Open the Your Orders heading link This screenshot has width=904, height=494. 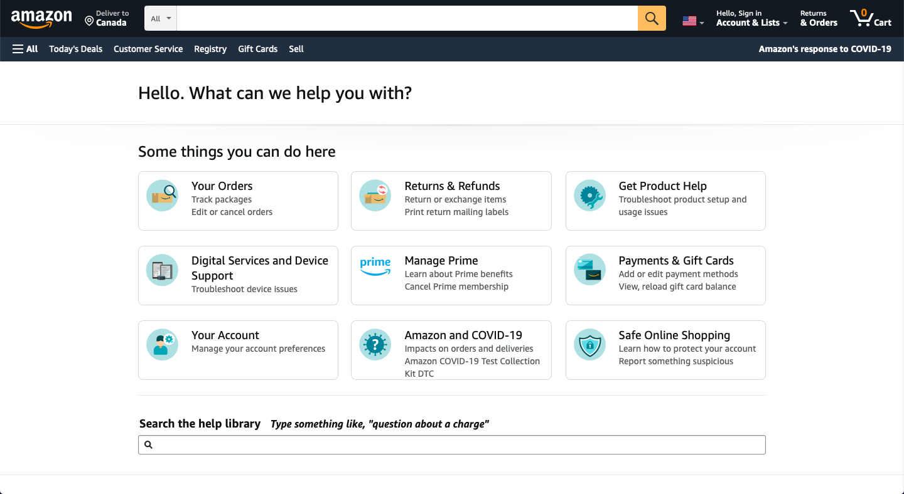tap(222, 186)
